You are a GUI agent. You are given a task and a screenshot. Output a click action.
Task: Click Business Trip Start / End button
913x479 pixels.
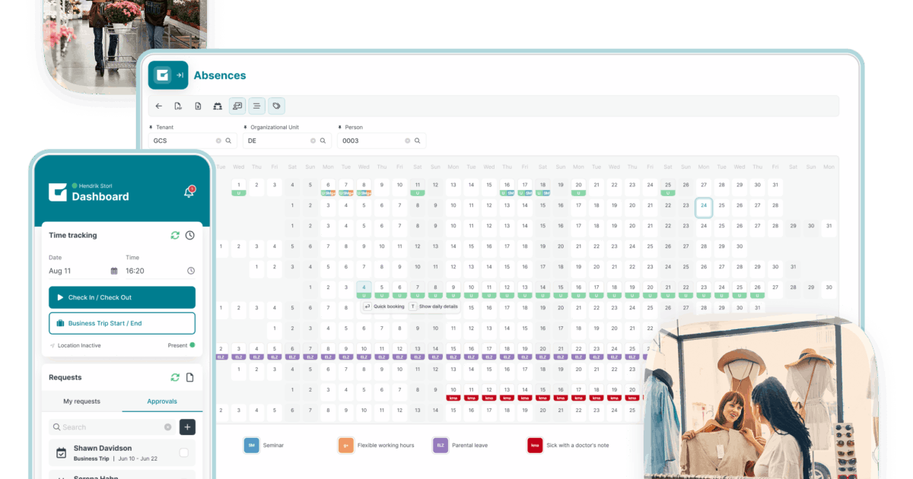(x=122, y=323)
